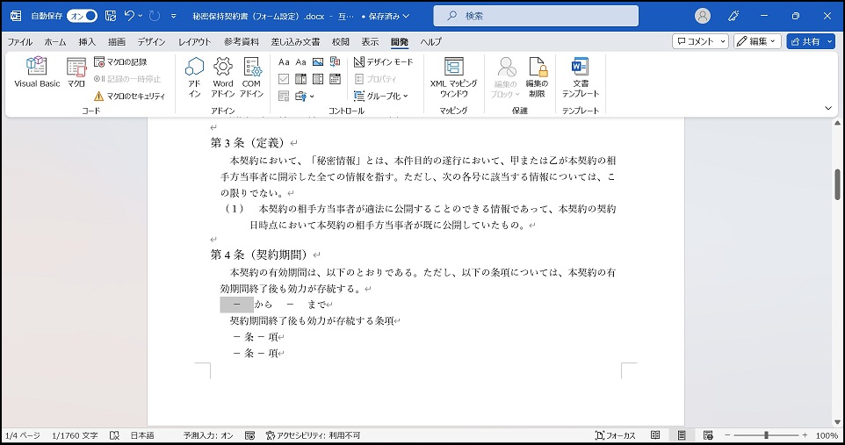The image size is (845, 445).
Task: Turn off AutoSave (自動保存) switch
Action: pyautogui.click(x=83, y=16)
